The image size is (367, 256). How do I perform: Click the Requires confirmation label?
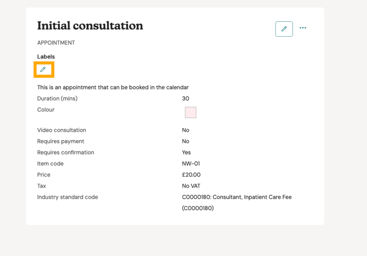click(66, 153)
